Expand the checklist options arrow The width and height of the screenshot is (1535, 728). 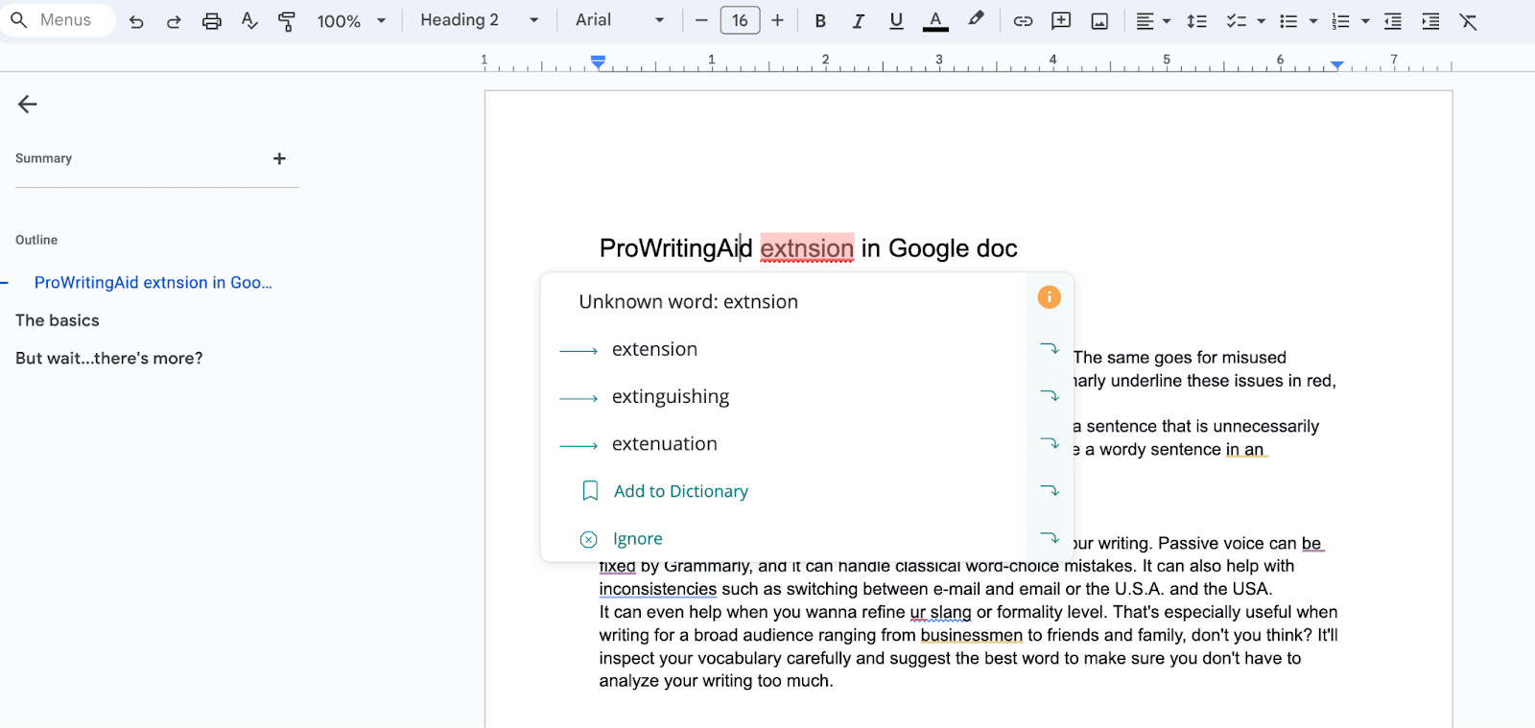[1261, 21]
